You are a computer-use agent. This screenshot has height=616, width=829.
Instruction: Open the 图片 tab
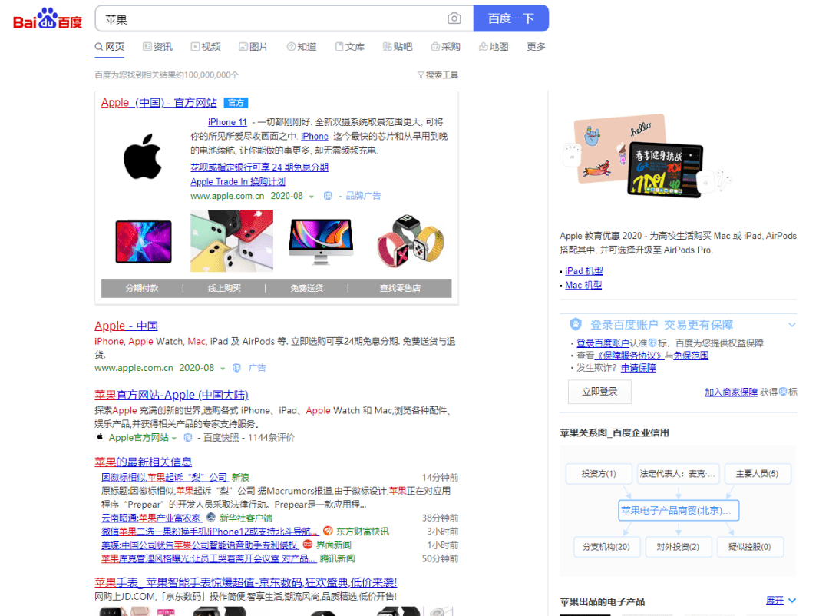pos(254,47)
